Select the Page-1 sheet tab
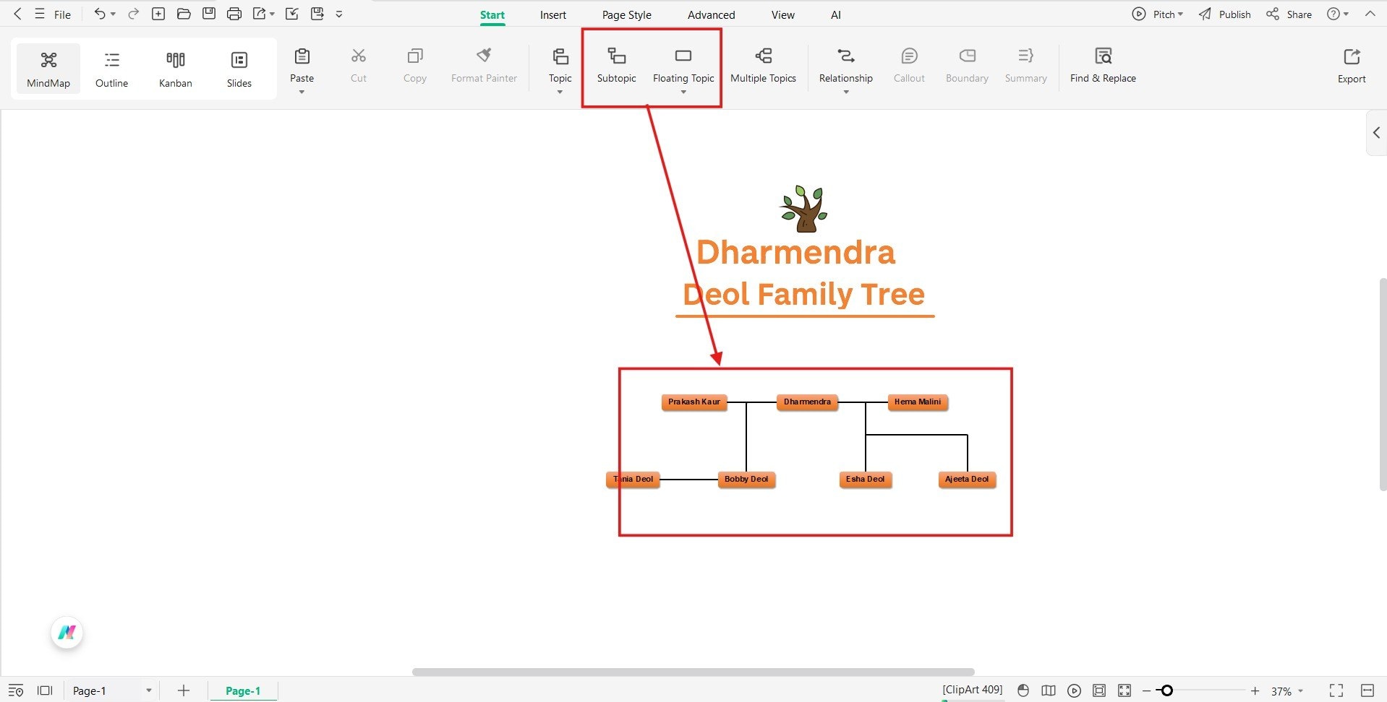1387x702 pixels. click(243, 690)
